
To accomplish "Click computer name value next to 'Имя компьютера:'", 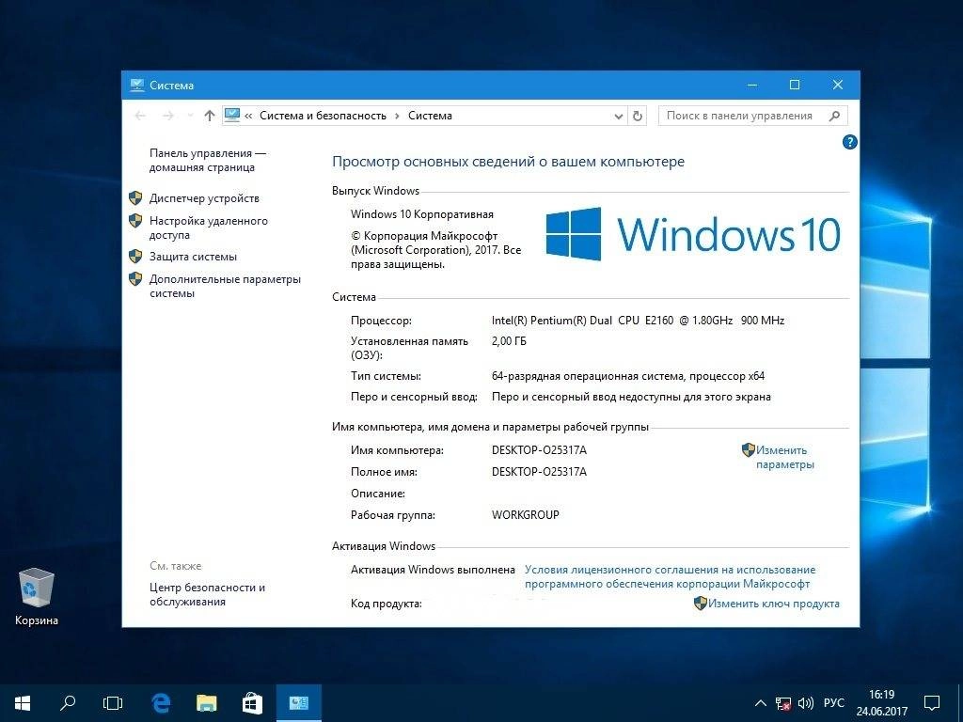I will tap(539, 450).
